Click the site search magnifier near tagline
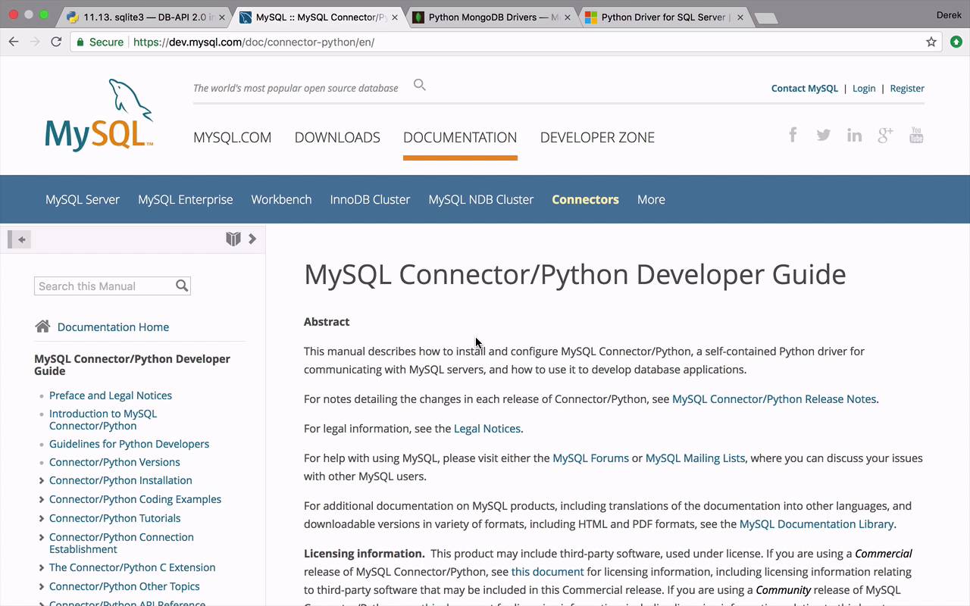This screenshot has width=970, height=606. [420, 85]
